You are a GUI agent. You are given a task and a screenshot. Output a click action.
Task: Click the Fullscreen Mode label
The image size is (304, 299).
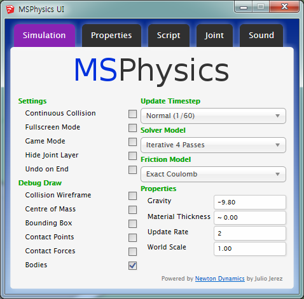click(x=53, y=127)
